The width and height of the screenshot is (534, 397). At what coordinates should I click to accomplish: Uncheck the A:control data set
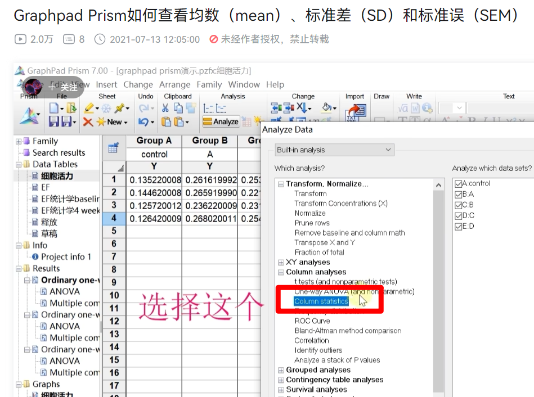(x=459, y=183)
